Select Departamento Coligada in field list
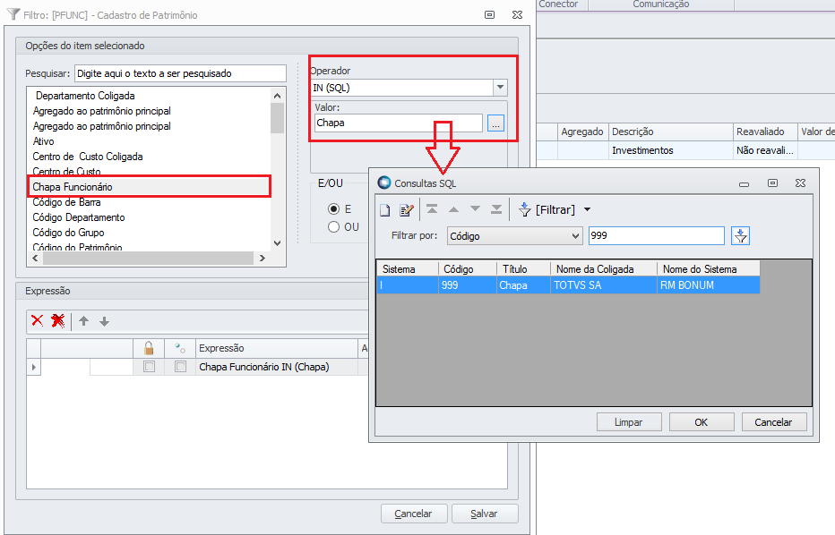835x535 pixels. click(x=85, y=96)
